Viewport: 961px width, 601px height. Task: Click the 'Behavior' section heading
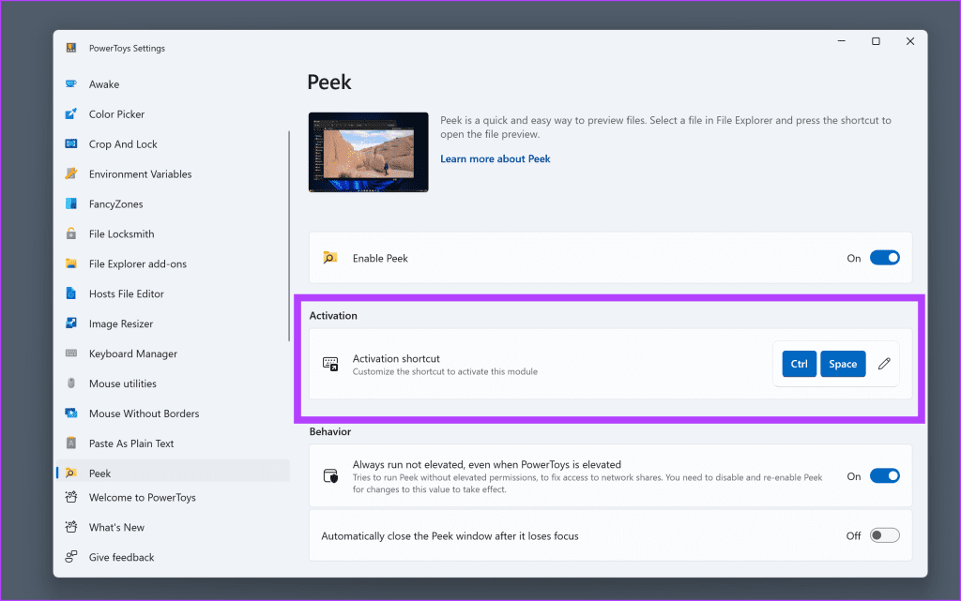(329, 431)
